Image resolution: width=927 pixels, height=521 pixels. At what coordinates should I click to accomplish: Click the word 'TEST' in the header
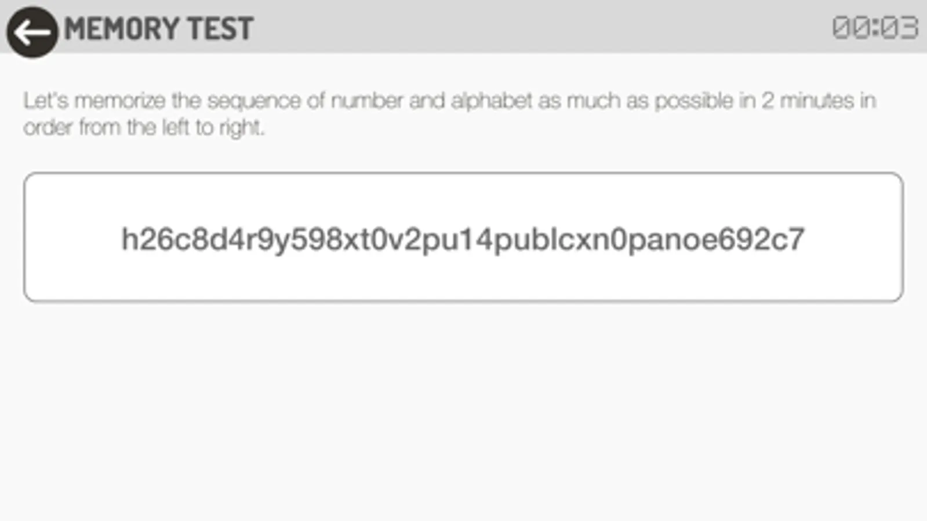[220, 28]
